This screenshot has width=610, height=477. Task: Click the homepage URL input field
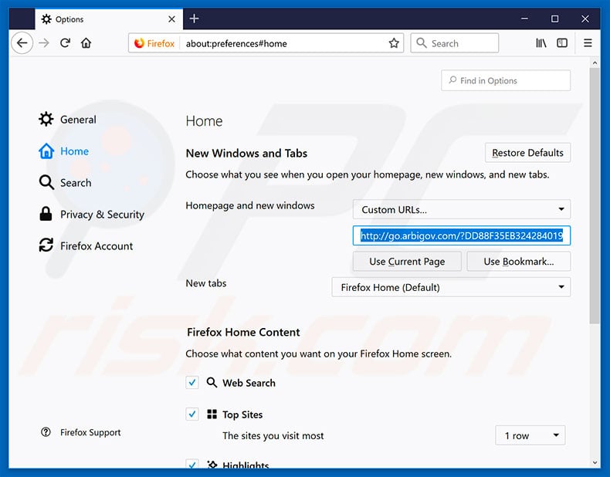462,235
